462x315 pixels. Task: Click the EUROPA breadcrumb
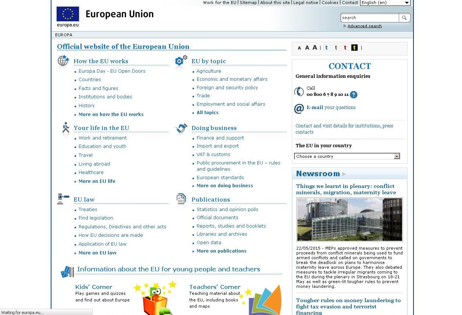pyautogui.click(x=64, y=35)
